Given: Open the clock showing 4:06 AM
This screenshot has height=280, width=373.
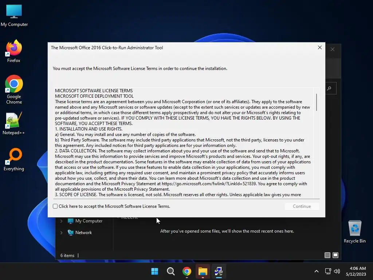Looking at the screenshot, I should tap(356, 271).
